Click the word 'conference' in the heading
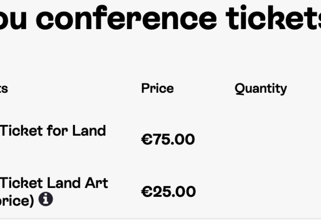This screenshot has width=321, height=220. [x=126, y=18]
